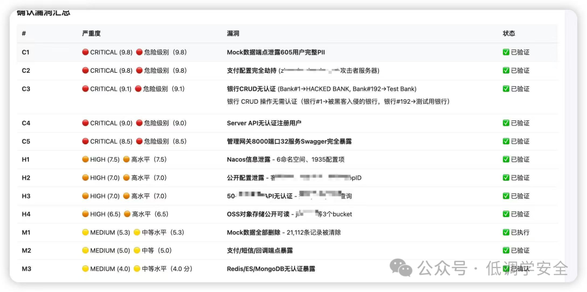Click the green checkmark icon in row C1

click(506, 52)
